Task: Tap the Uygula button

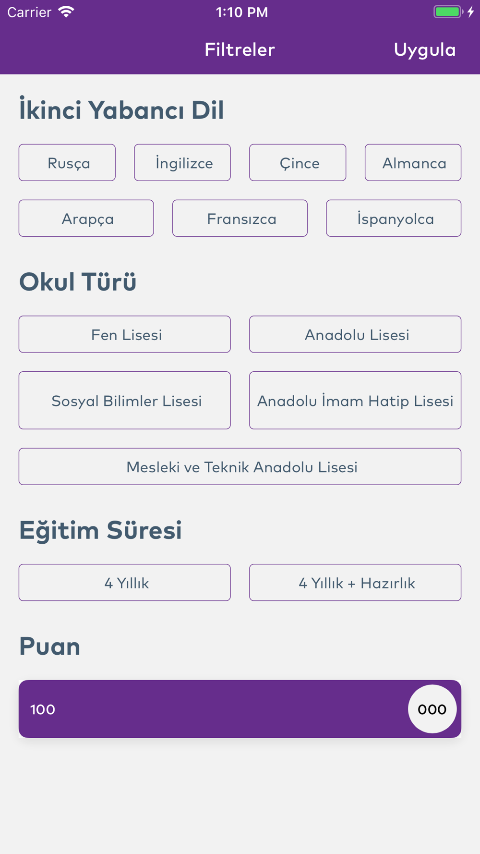Action: (x=424, y=49)
